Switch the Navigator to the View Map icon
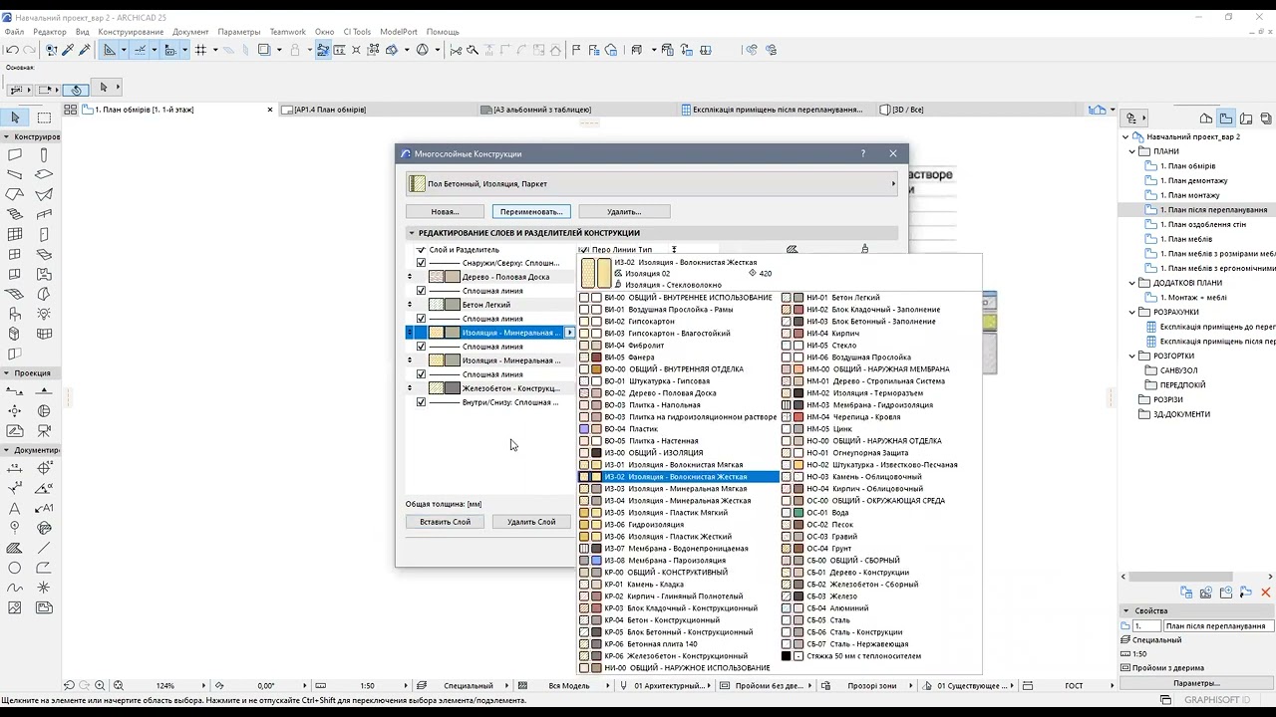Viewport: 1276px width, 717px height. pyautogui.click(x=1225, y=119)
